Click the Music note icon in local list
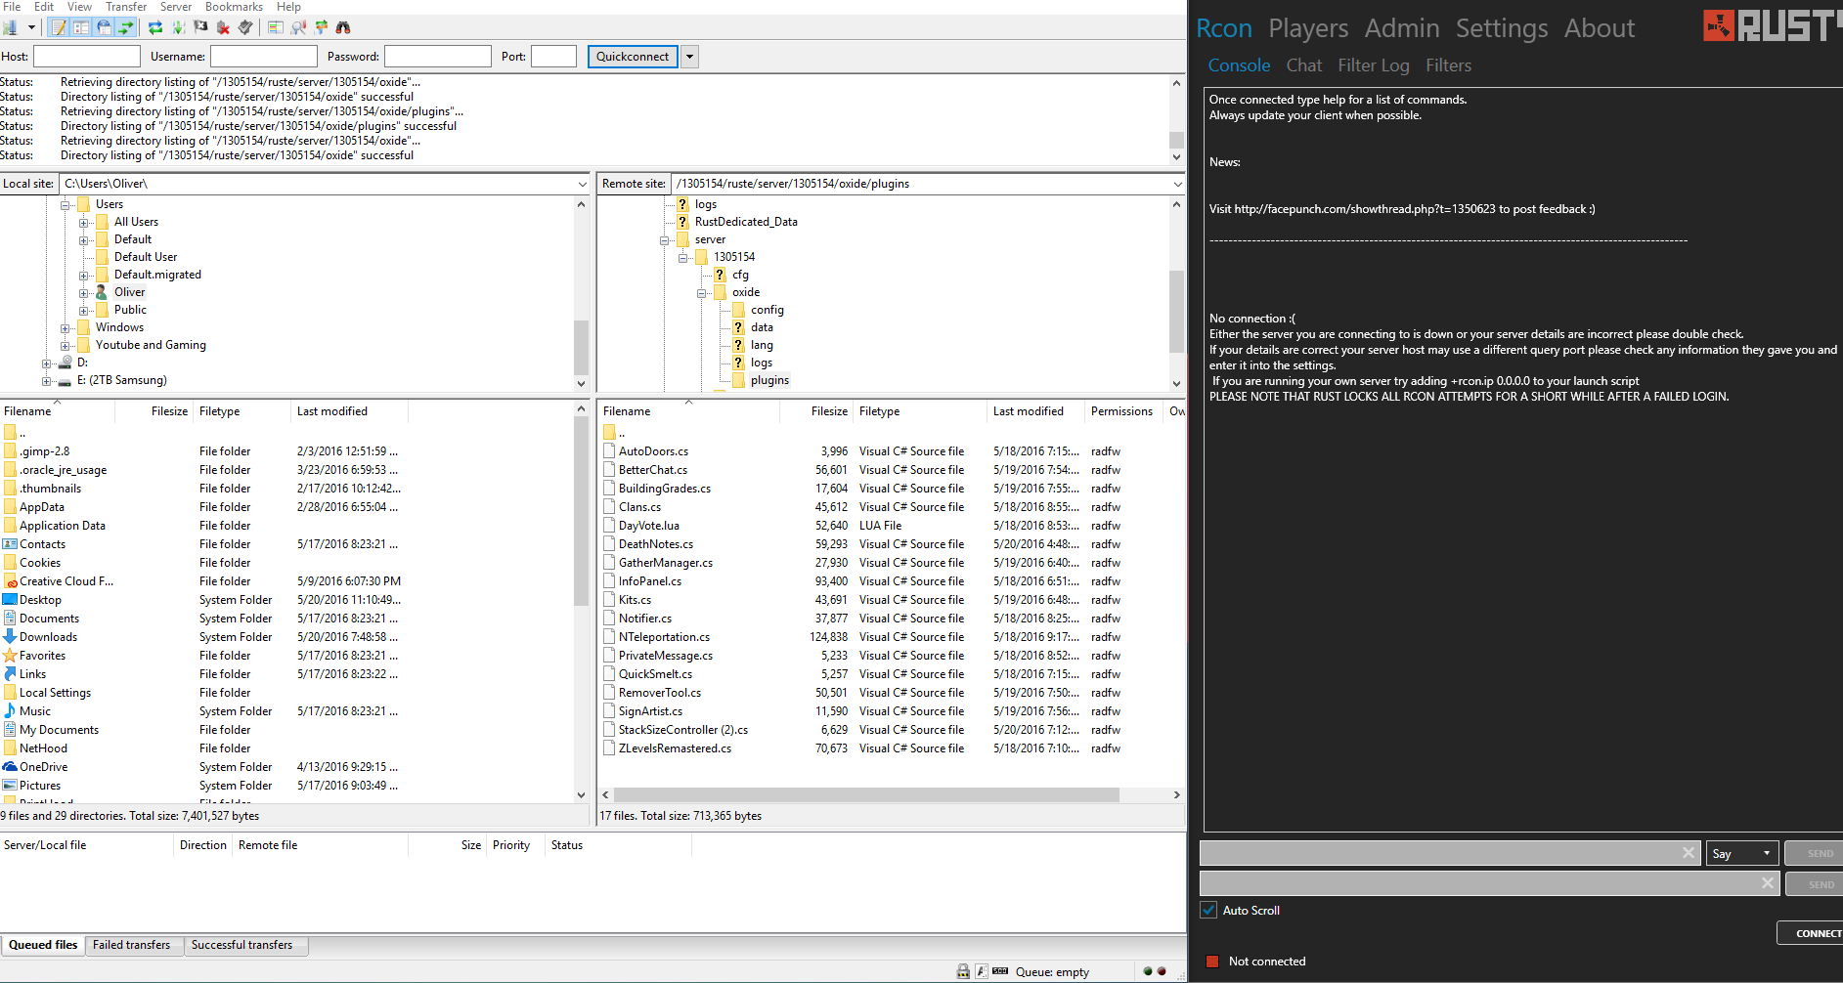 click(x=10, y=711)
